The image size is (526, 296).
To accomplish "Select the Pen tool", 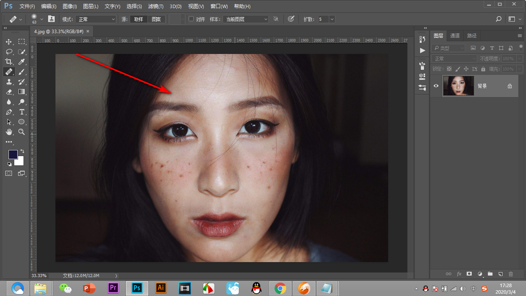I will coord(9,112).
